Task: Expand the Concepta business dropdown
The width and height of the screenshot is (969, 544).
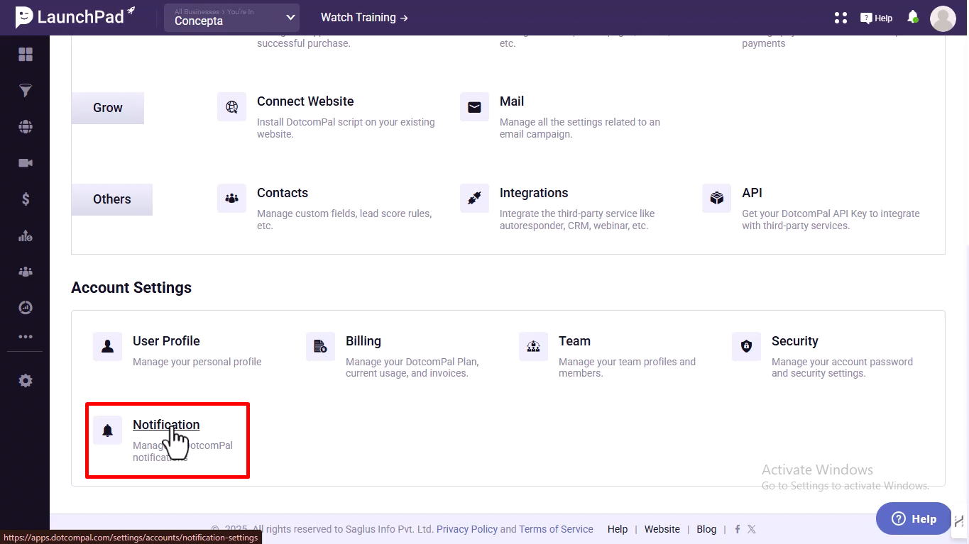Action: coord(231,18)
